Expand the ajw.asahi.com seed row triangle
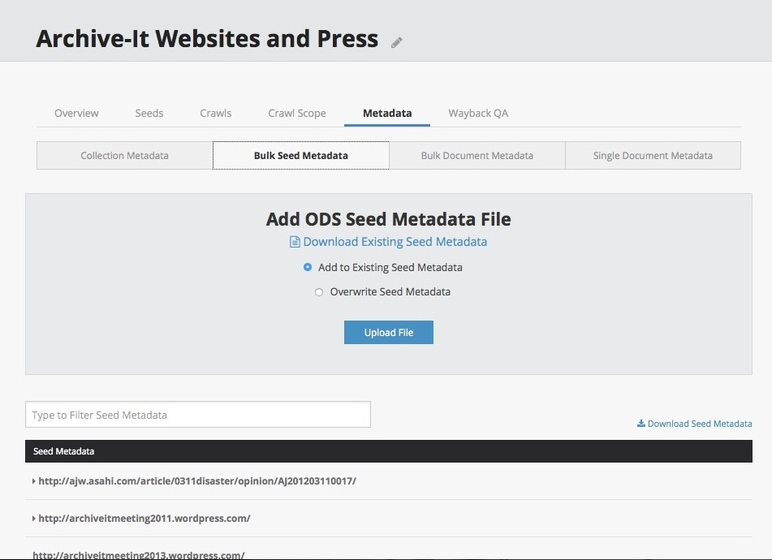This screenshot has height=560, width=772. pos(33,481)
